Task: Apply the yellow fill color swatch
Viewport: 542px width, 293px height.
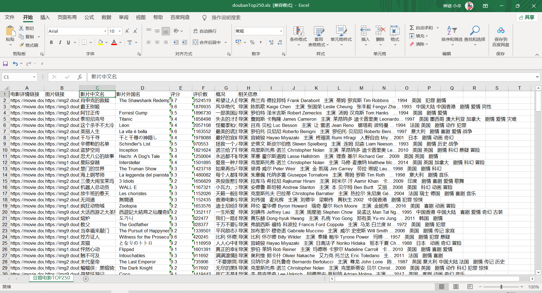Action: (100, 42)
